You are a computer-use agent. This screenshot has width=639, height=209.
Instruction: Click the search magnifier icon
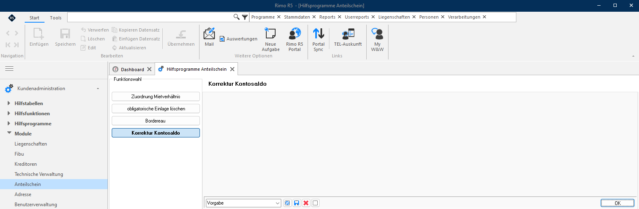pos(237,17)
